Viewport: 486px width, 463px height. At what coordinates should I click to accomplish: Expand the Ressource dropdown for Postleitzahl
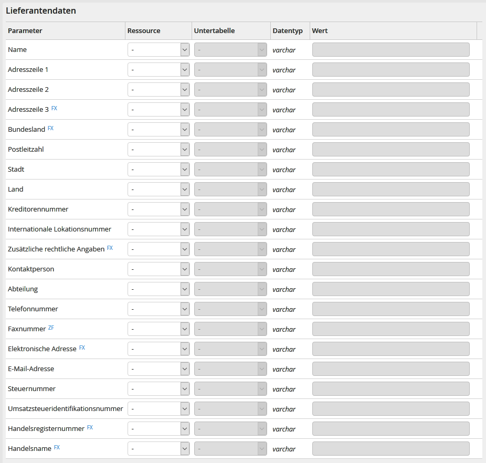click(158, 150)
